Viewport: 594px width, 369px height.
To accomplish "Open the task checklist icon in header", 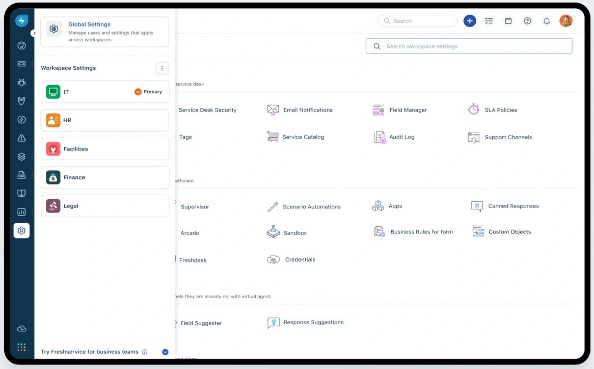I will tap(489, 21).
